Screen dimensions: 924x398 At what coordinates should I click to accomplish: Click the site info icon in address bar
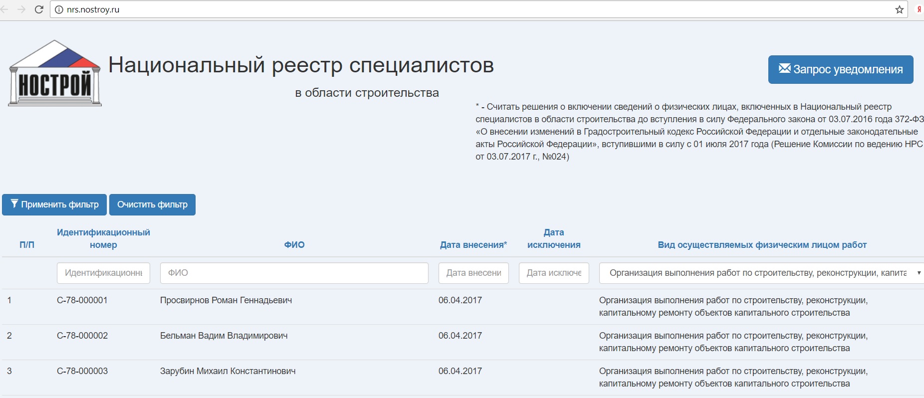click(59, 9)
